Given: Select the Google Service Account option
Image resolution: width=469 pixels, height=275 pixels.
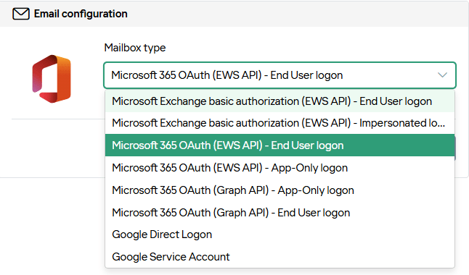Looking at the screenshot, I should coord(280,256).
